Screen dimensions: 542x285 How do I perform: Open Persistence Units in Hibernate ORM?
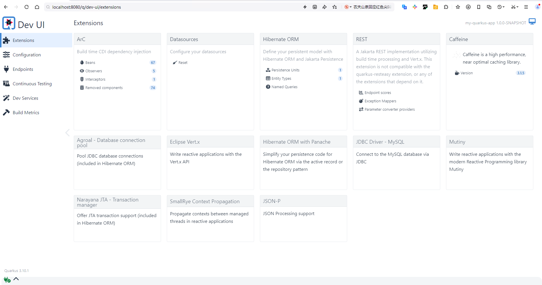point(285,70)
